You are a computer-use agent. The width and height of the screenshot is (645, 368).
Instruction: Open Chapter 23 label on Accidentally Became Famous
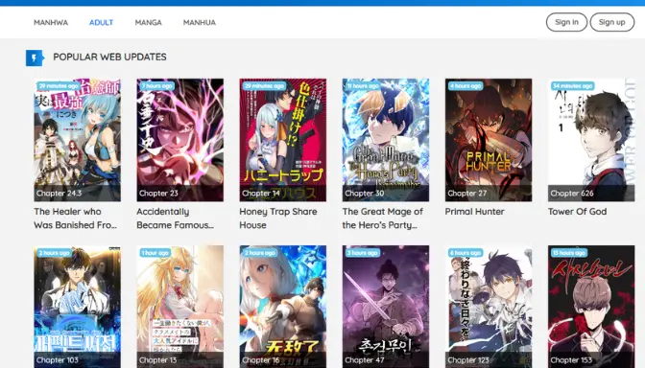[x=158, y=193]
